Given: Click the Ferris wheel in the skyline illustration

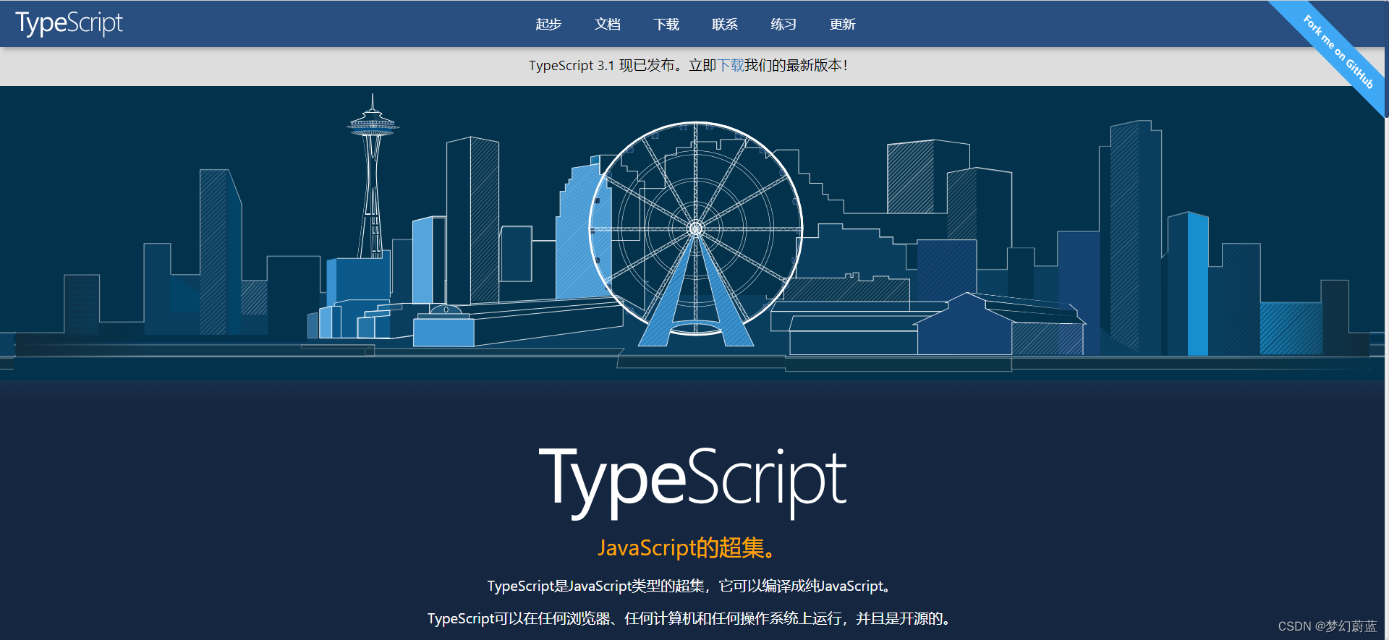Looking at the screenshot, I should (696, 233).
